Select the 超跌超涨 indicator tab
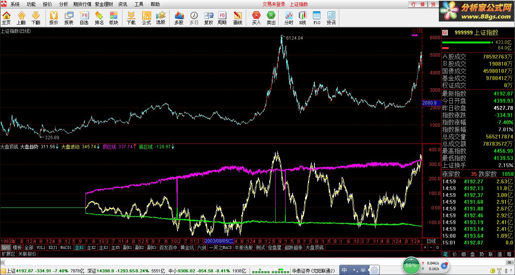 tap(294, 247)
